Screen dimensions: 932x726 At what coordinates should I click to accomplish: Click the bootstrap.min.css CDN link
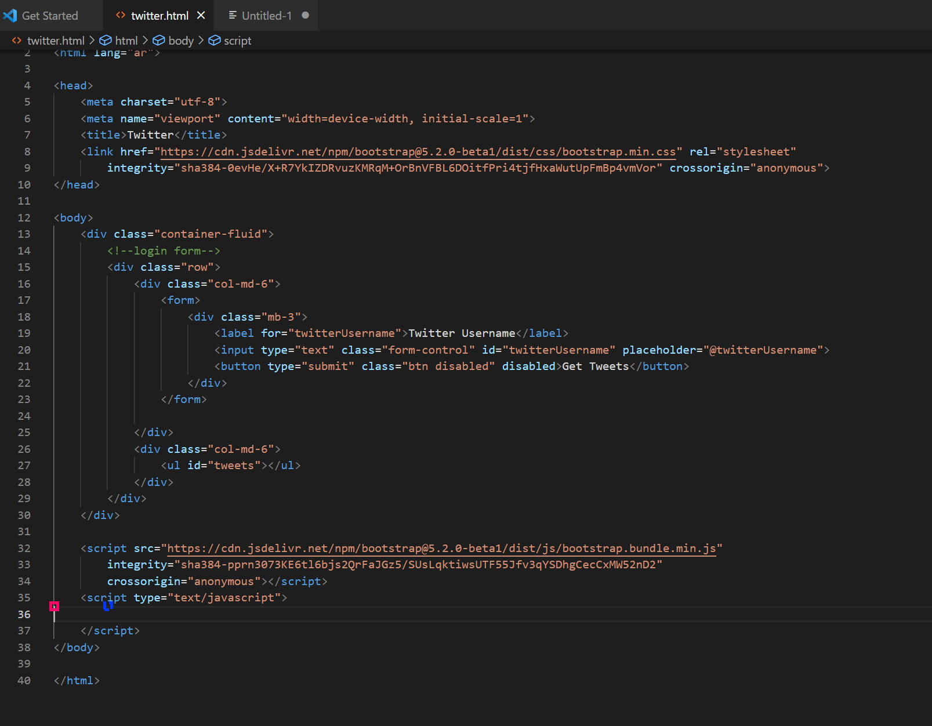point(418,151)
